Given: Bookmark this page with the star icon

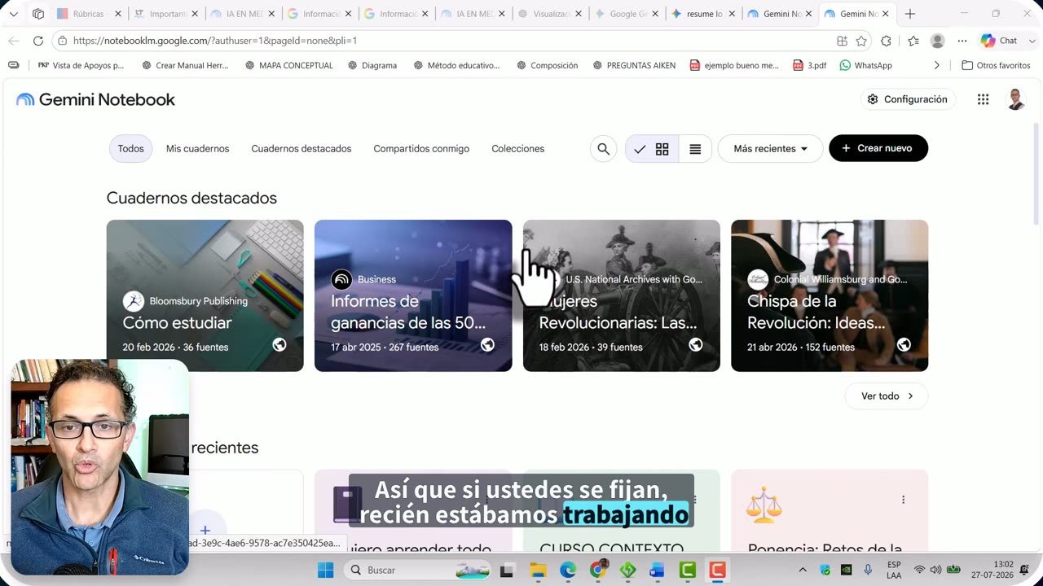Looking at the screenshot, I should (x=861, y=41).
